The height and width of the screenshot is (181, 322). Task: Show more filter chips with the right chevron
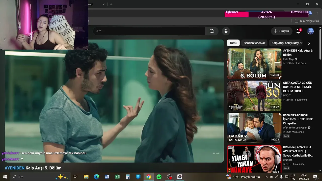[x=309, y=43]
